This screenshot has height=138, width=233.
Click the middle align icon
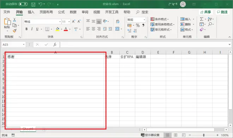93,21
